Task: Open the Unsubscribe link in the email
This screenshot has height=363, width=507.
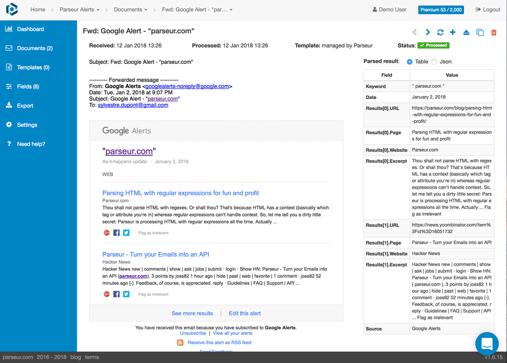Action: pyautogui.click(x=193, y=333)
